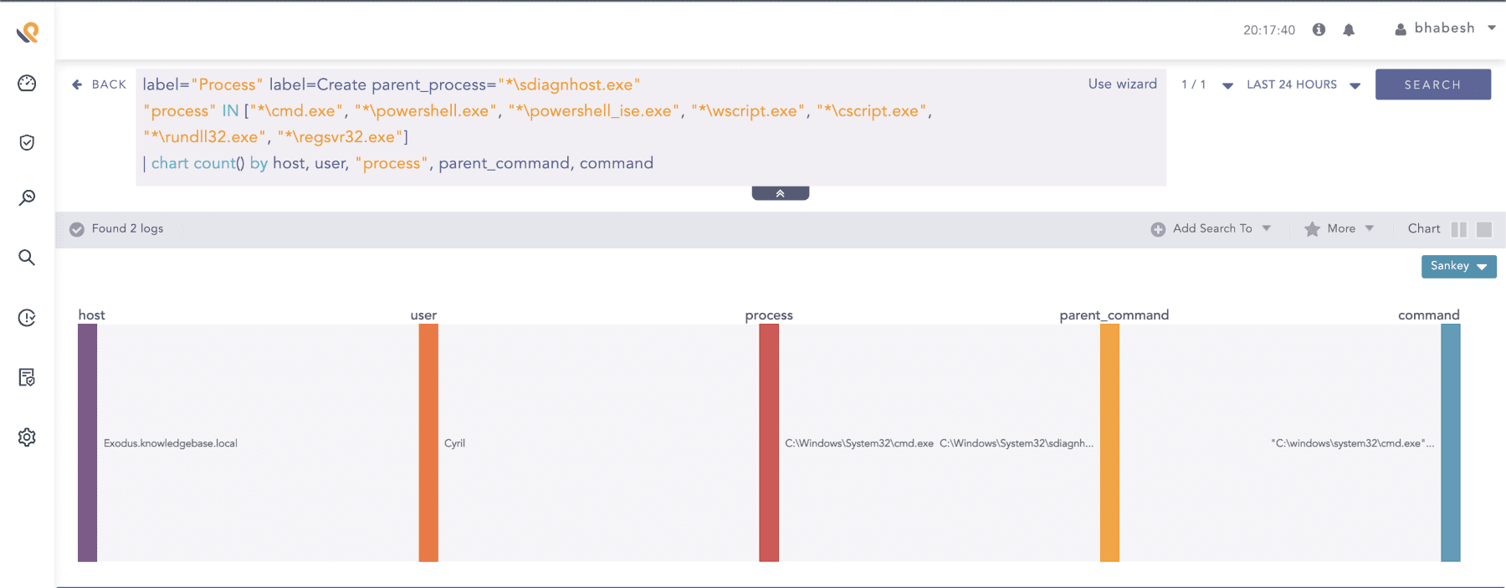
Task: Switch to split chart layout view
Action: point(1459,229)
